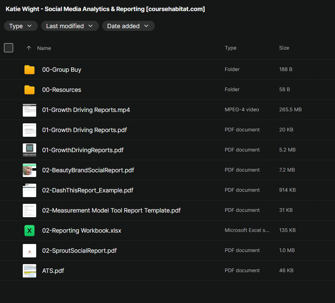The width and height of the screenshot is (335, 303).
Task: Open the Last modified filter dropdown
Action: [x=70, y=26]
